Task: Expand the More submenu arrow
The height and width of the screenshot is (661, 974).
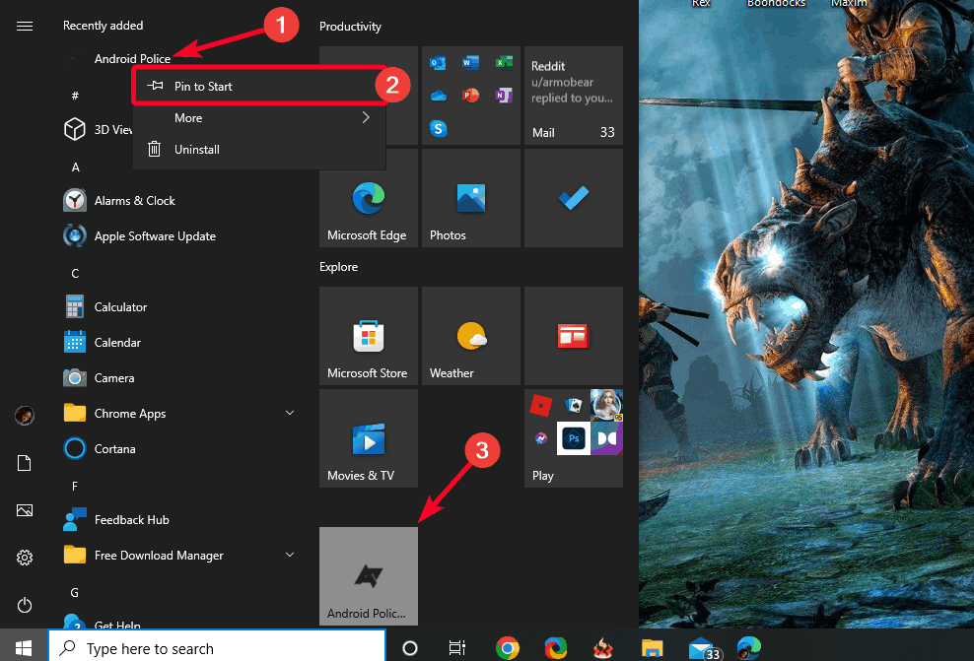Action: pos(365,117)
